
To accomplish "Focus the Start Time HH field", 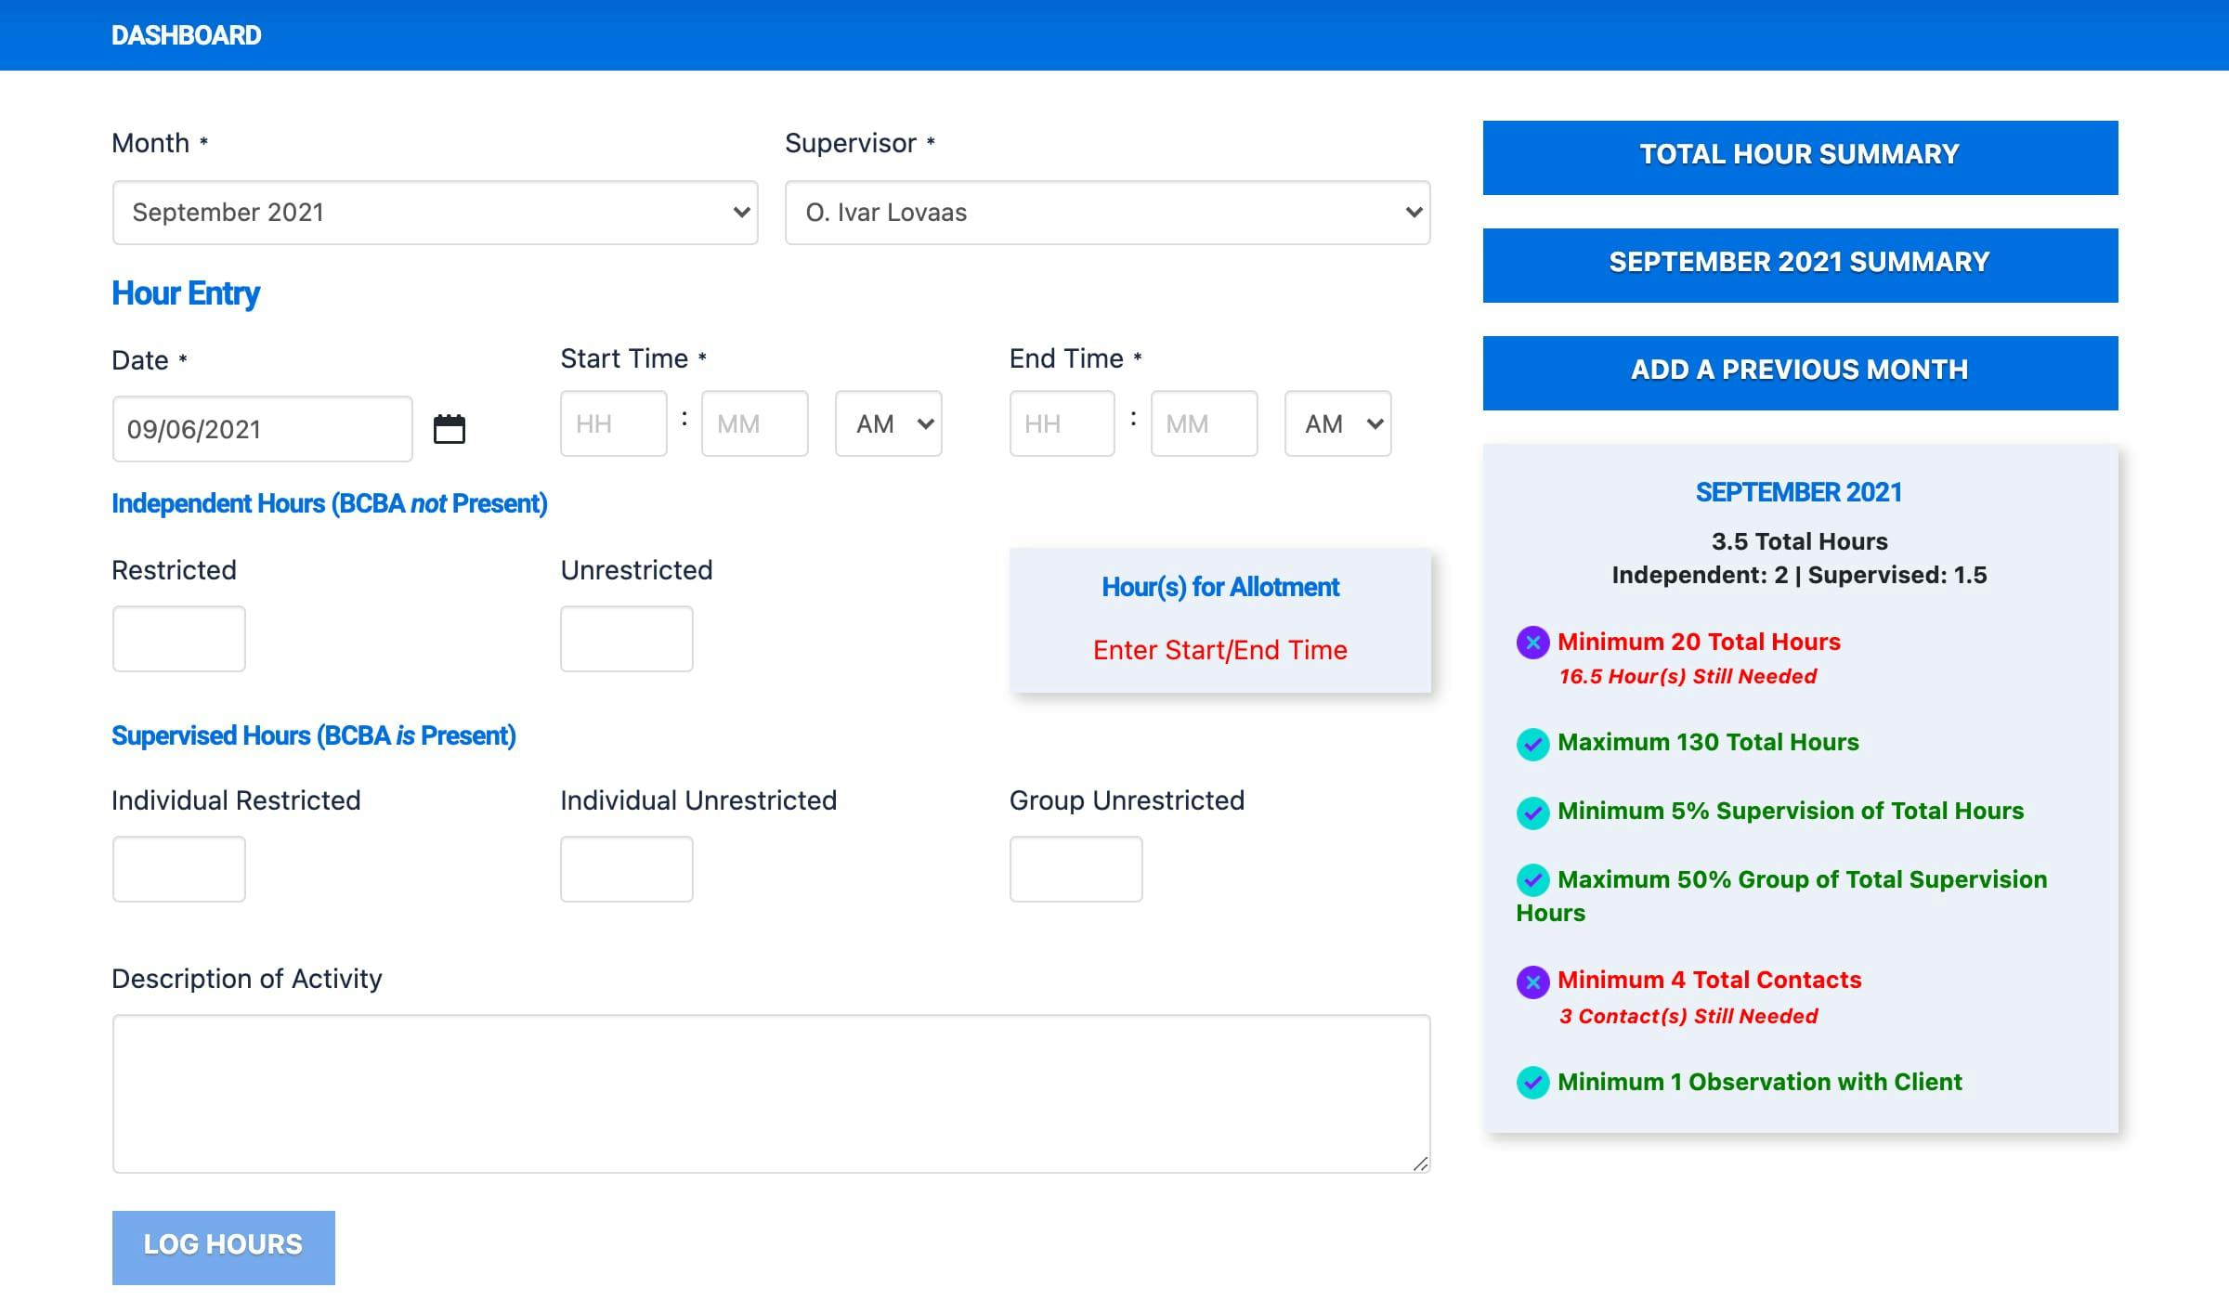I will click(613, 423).
